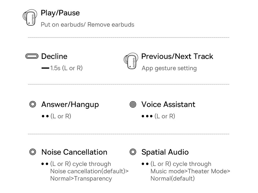Click the three dots under Voice Assistant
Viewport: 258px width, 193px height.
(147, 116)
